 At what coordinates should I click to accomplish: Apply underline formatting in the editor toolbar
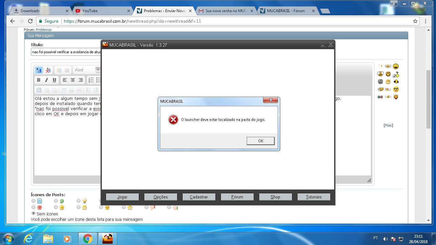tap(54, 80)
